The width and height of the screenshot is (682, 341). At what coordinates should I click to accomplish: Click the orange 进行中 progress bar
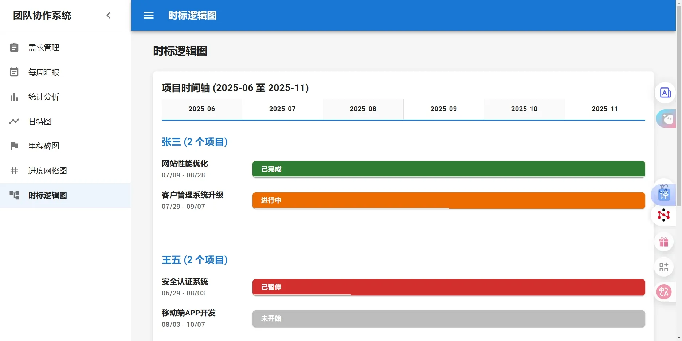[448, 200]
